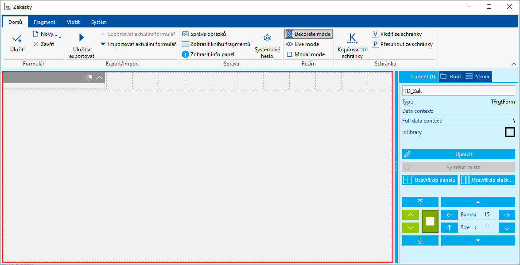Viewport: 520px width, 265px height.
Task: Open the Vložit ribbon tab
Action: (x=73, y=22)
